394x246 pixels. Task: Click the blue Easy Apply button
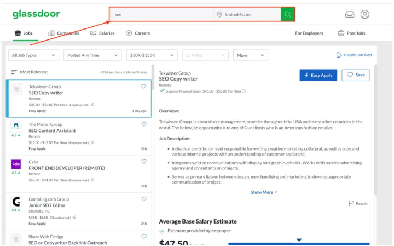(x=318, y=75)
